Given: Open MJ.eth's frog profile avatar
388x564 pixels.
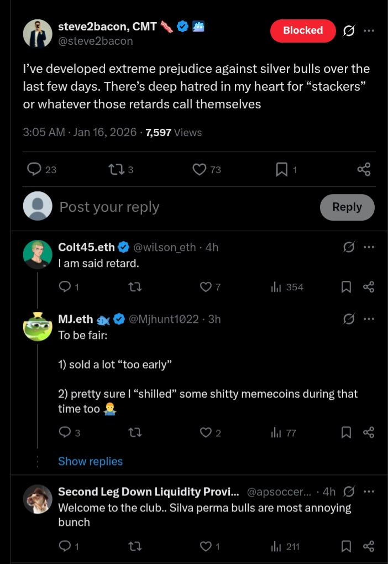Looking at the screenshot, I should 38,326.
